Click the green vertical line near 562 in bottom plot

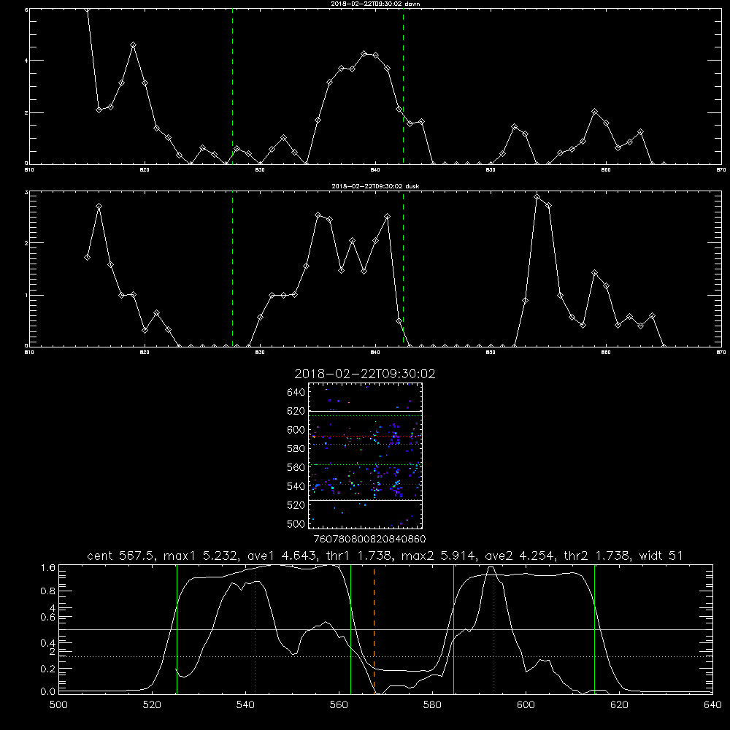point(350,629)
